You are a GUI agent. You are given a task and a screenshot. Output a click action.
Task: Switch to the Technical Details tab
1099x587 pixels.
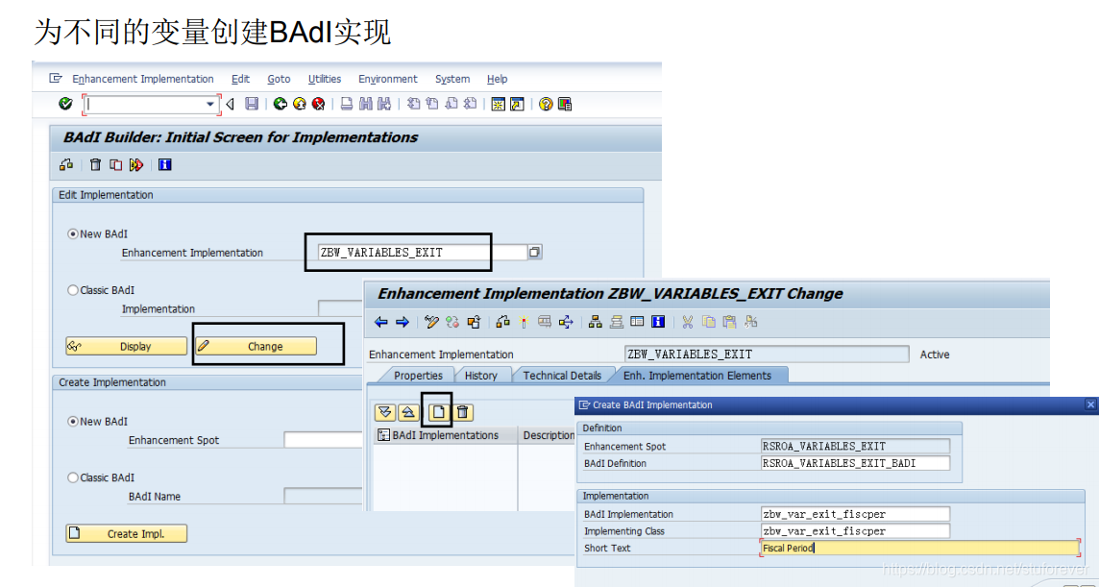(562, 376)
